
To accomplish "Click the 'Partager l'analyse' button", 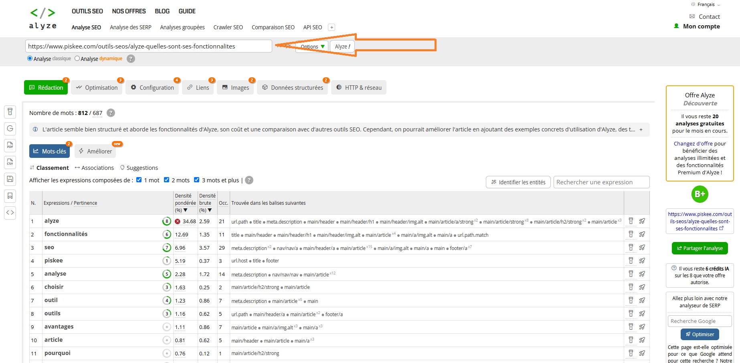I will coord(700,248).
